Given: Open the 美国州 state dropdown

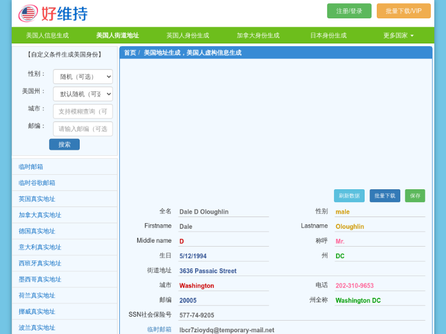Looking at the screenshot, I should tap(83, 94).
